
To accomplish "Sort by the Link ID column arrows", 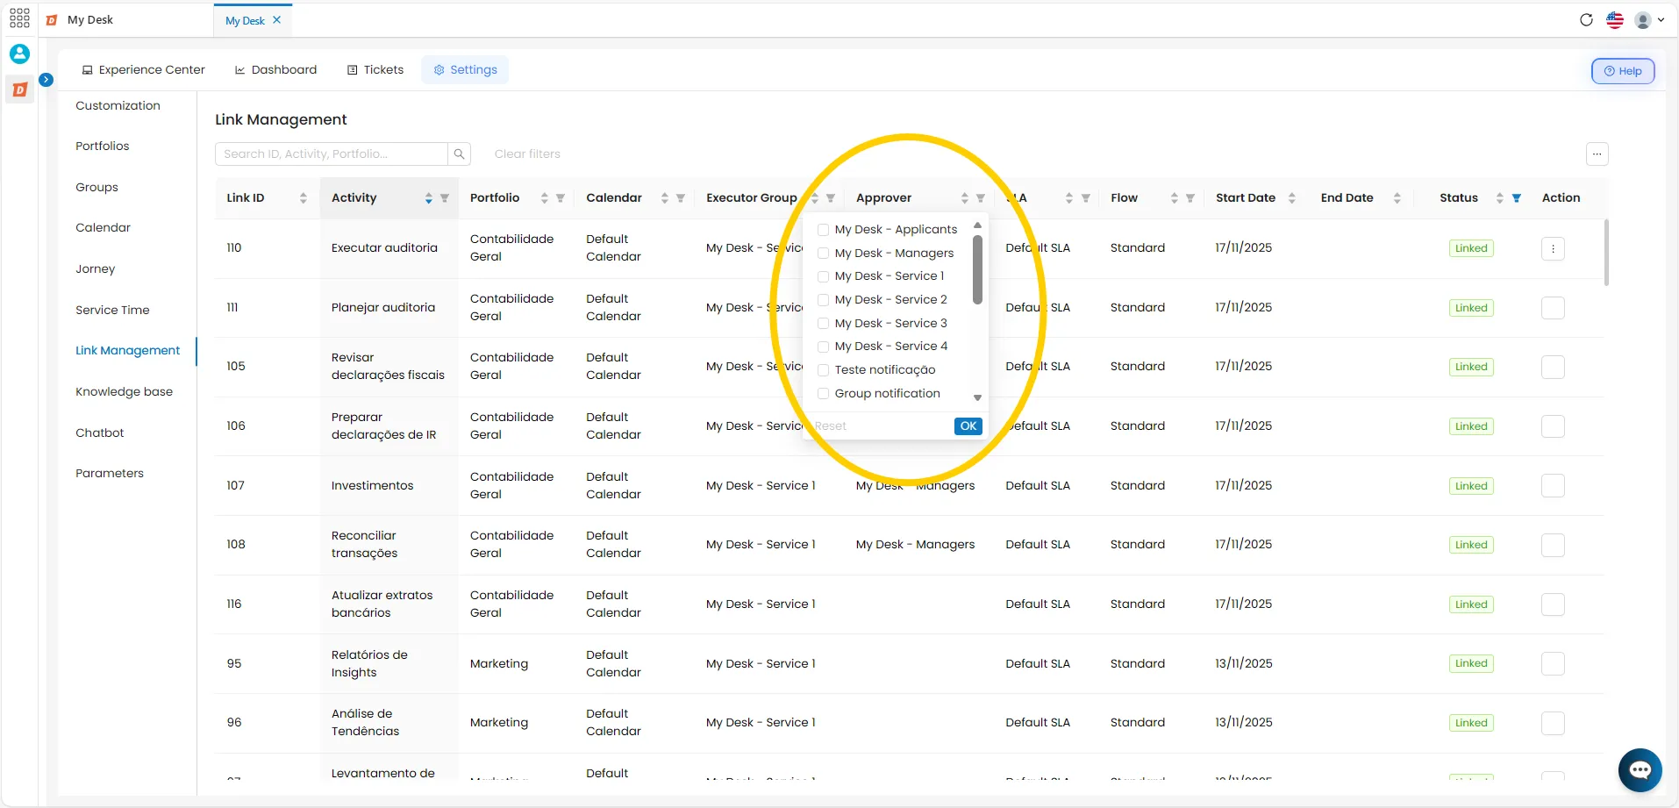I will tap(304, 198).
